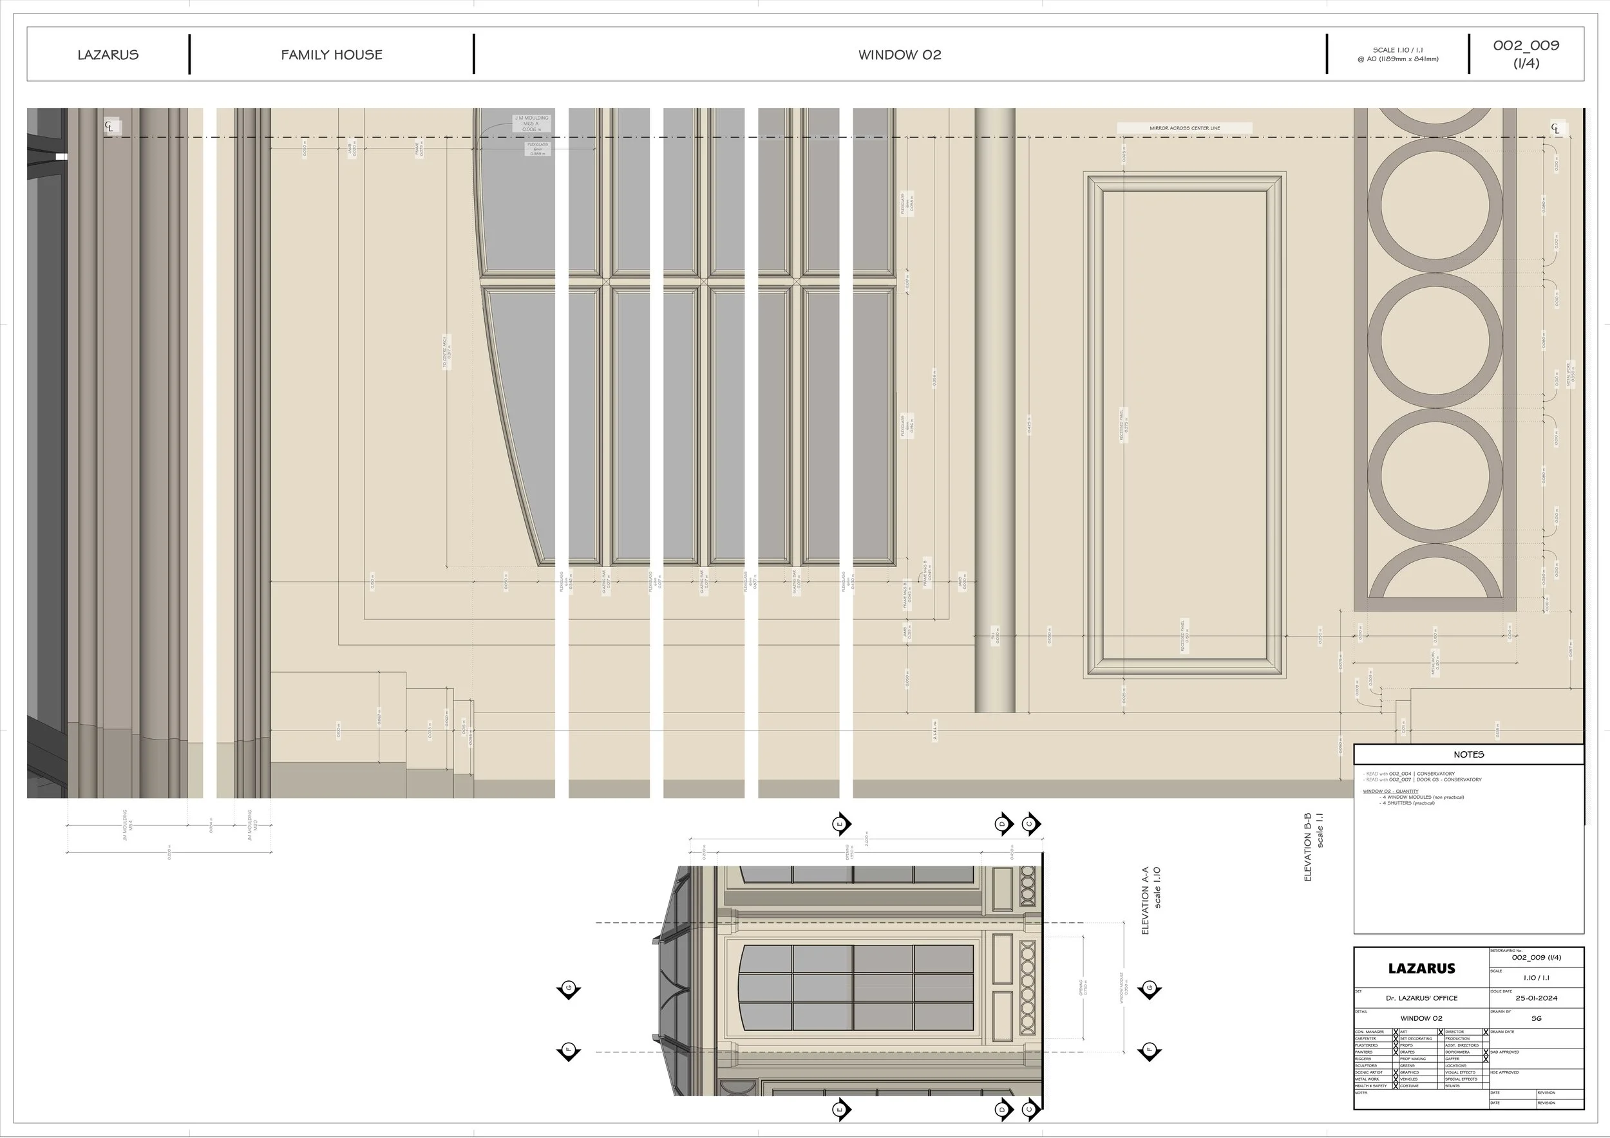Screen dimensions: 1610x1138
Task: Click the MIRROR ACROSS CENTER LINE label
Action: click(x=1184, y=128)
